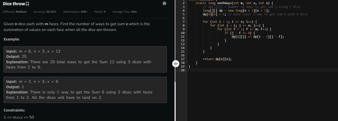Screen dimensions: 338x121
Task: Click 'Input: m = 6, n = 3, x = 12'
Action: [33, 52]
